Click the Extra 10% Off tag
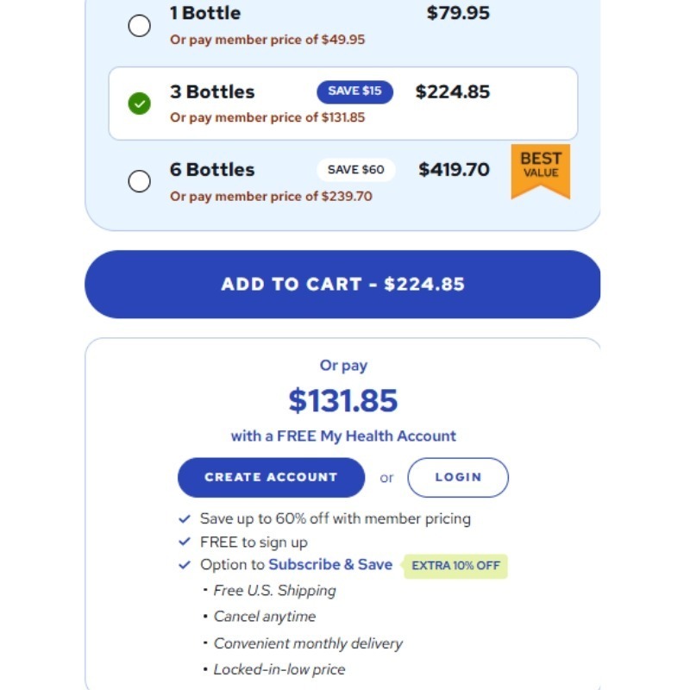Viewport: 690px width, 690px height. point(455,566)
